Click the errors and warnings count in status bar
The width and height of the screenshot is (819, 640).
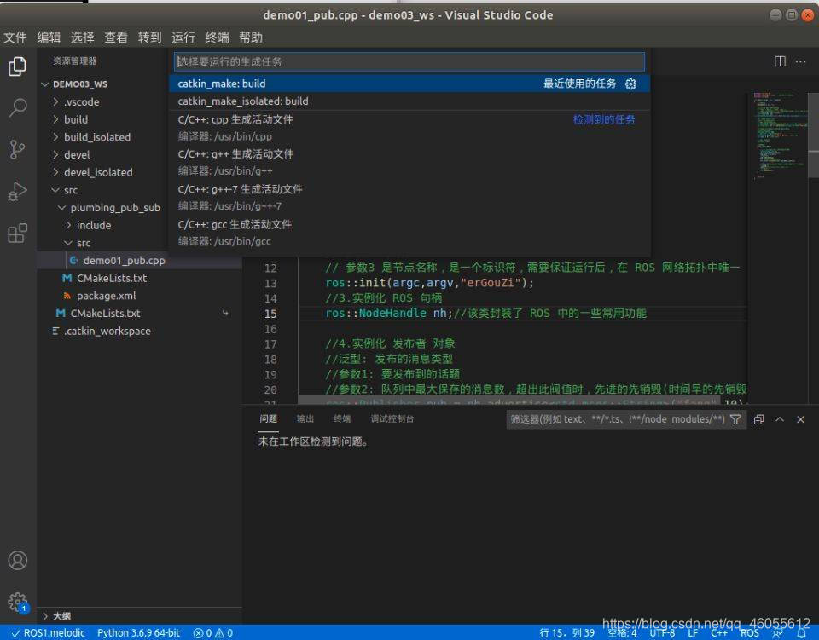click(x=213, y=632)
